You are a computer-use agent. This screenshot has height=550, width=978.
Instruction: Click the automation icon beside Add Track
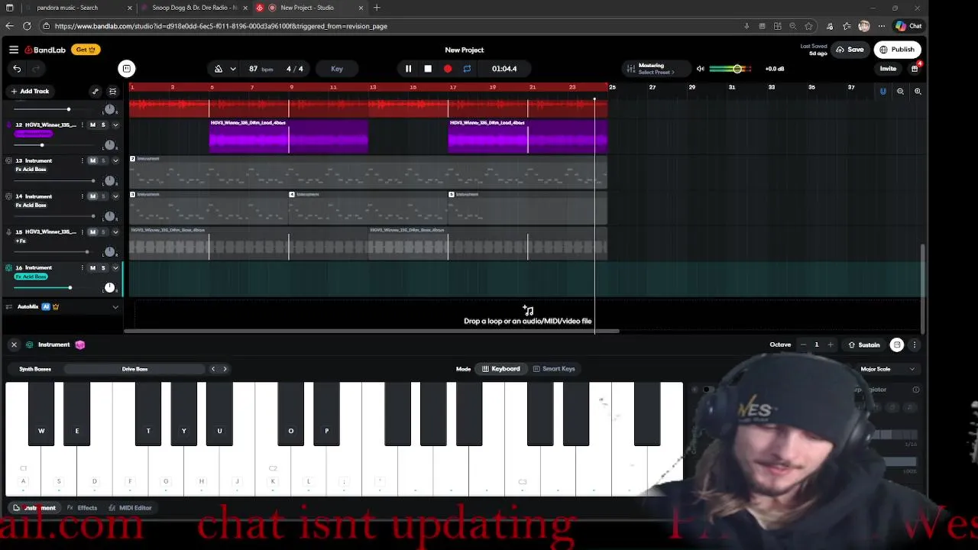(96, 91)
